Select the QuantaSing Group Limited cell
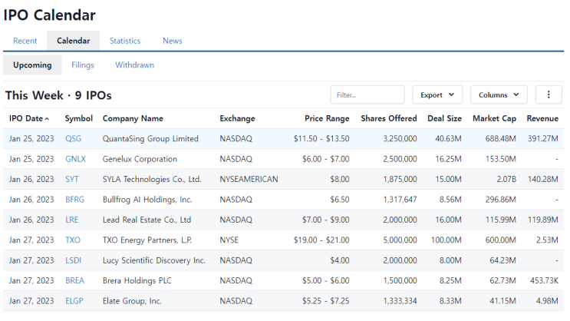570x321 pixels. tap(150, 139)
